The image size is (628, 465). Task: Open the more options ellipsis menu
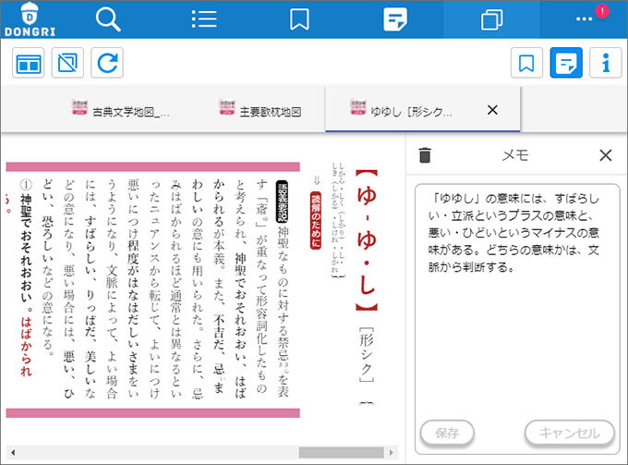(x=584, y=18)
